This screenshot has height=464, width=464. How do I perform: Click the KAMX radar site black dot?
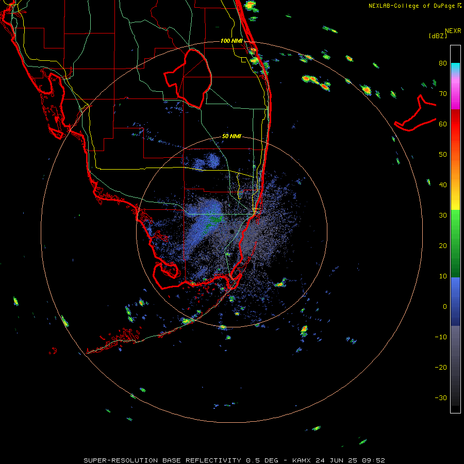pos(232,231)
